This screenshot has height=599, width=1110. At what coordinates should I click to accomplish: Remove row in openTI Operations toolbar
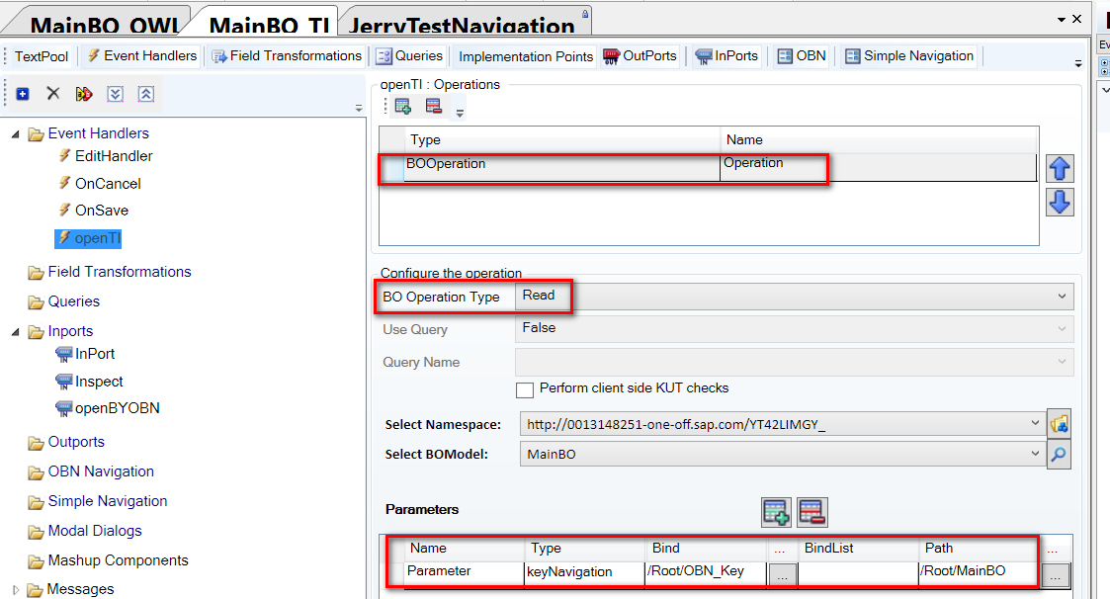[x=433, y=106]
